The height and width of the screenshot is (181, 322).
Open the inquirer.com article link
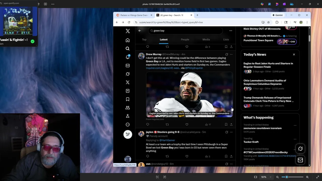pyautogui.click(x=163, y=68)
